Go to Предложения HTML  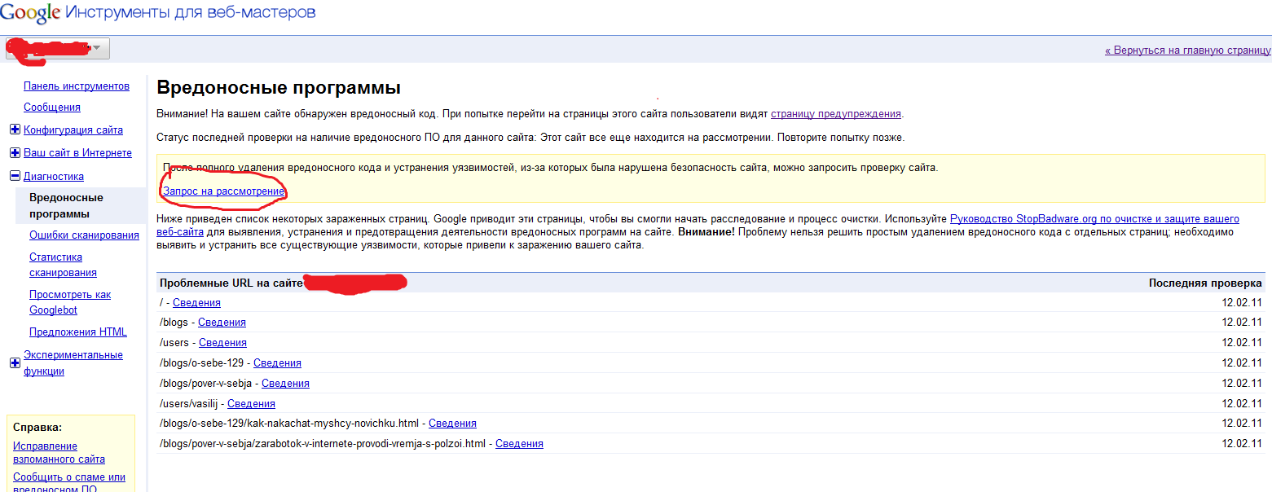[x=77, y=332]
